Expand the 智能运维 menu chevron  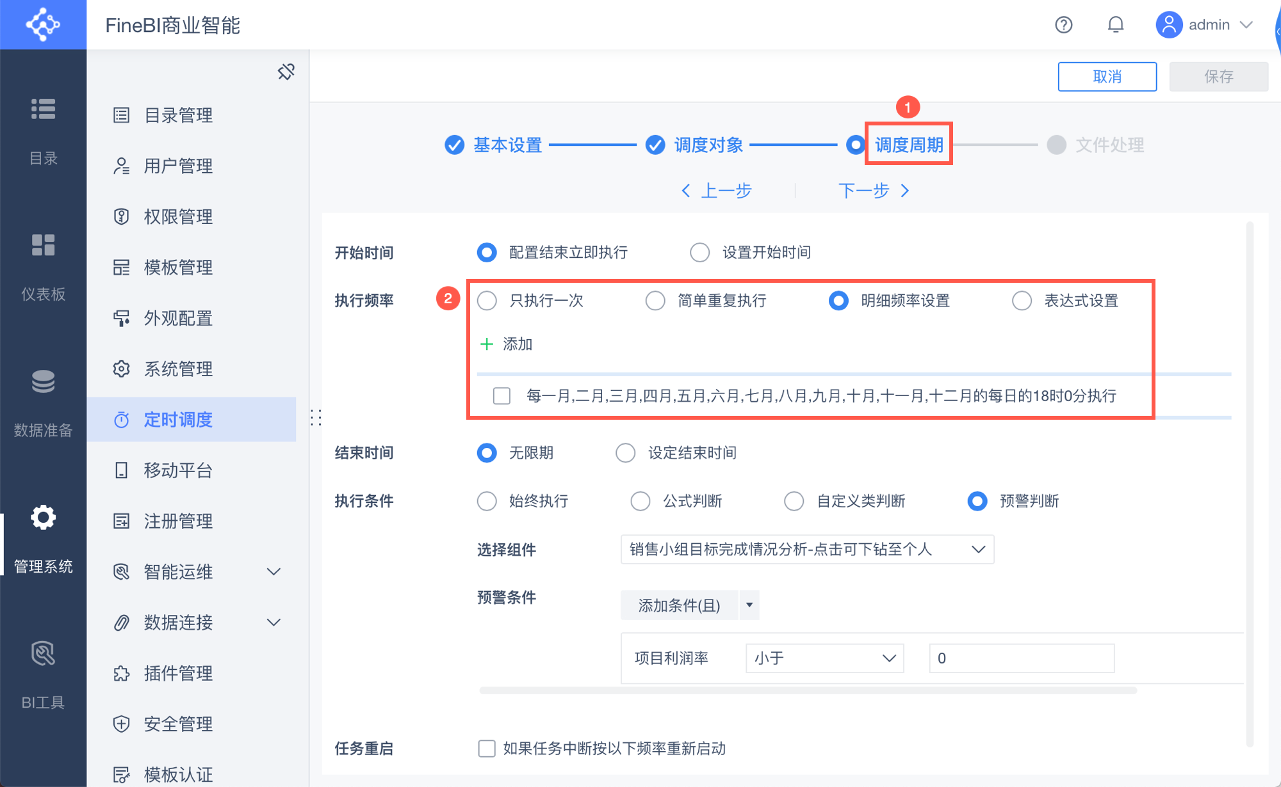click(x=273, y=571)
